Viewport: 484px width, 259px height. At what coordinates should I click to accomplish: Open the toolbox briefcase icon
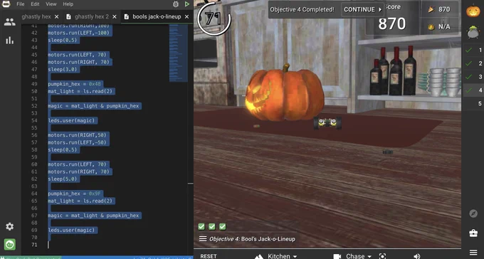click(x=473, y=233)
